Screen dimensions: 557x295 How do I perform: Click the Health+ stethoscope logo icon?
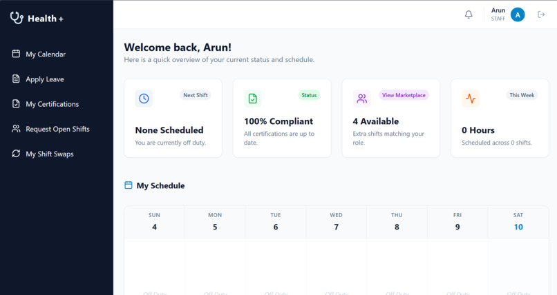17,18
